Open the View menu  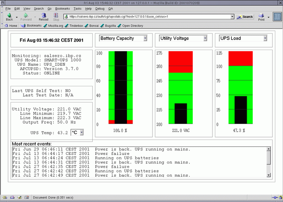[x=27, y=8]
